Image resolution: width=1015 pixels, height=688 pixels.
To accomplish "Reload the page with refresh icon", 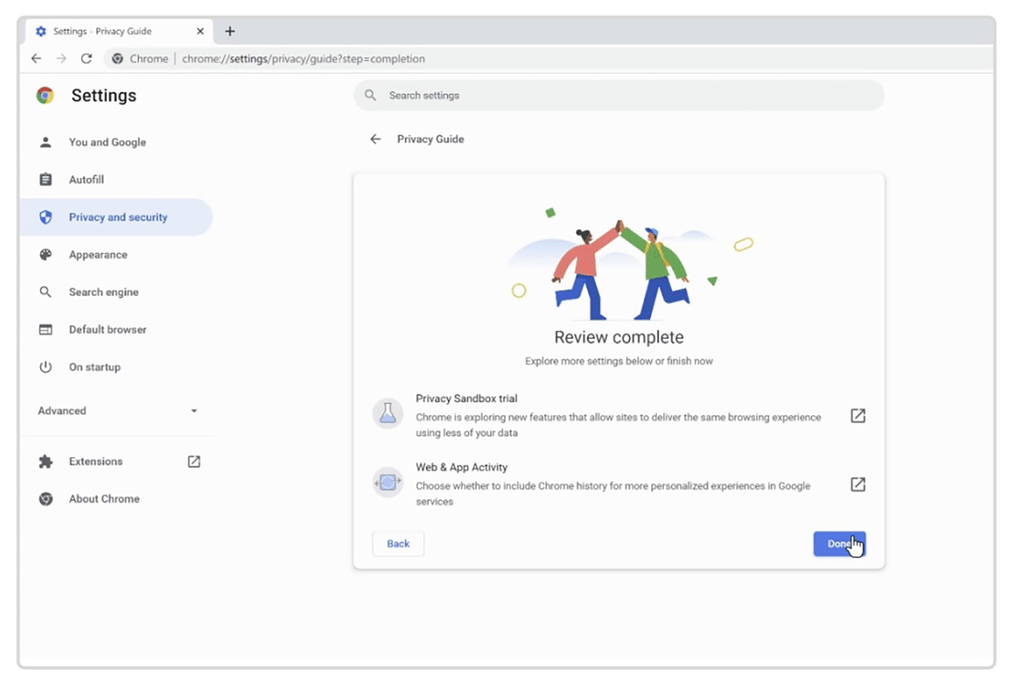I will (x=86, y=59).
